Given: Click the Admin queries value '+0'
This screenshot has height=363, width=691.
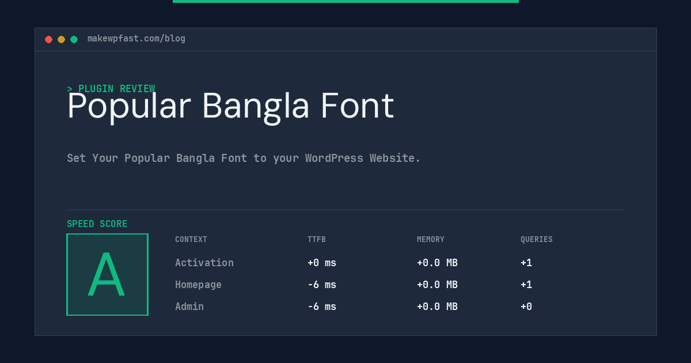Looking at the screenshot, I should pos(526,307).
